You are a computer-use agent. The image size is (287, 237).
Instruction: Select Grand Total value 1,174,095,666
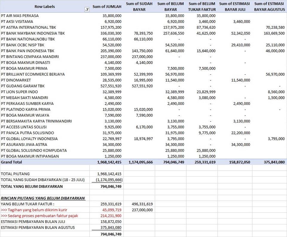click(141, 162)
